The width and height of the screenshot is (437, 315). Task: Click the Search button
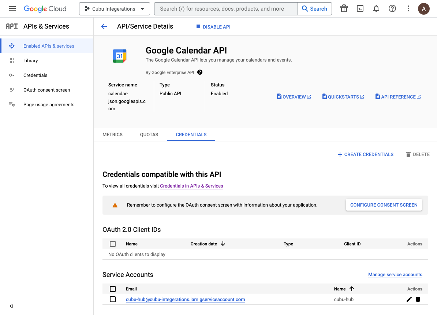coord(315,9)
